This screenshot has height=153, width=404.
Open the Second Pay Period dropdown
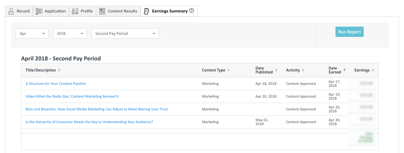125,34
